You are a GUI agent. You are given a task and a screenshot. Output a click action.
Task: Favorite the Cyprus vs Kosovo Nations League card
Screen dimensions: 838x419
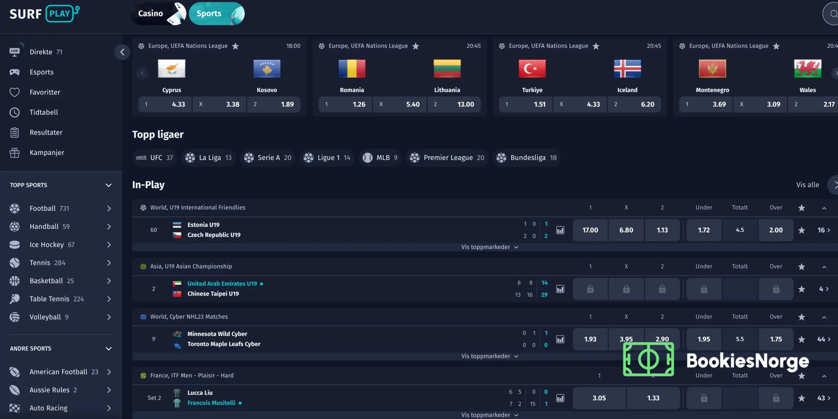pyautogui.click(x=235, y=46)
